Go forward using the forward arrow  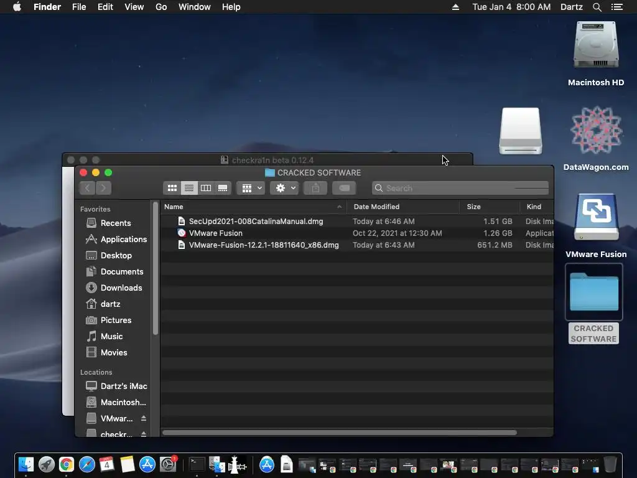point(103,188)
